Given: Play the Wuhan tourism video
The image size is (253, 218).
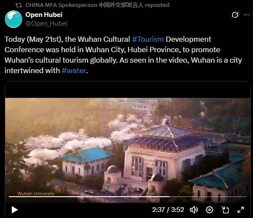Looking at the screenshot, I should [14, 210].
